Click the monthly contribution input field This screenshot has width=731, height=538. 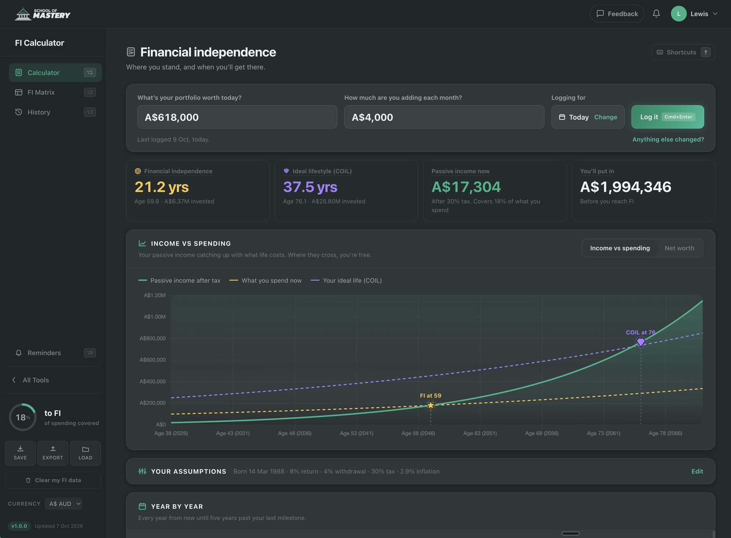click(x=444, y=117)
